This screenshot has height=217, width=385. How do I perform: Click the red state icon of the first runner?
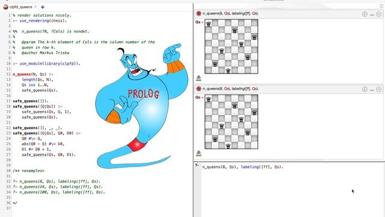click(199, 13)
